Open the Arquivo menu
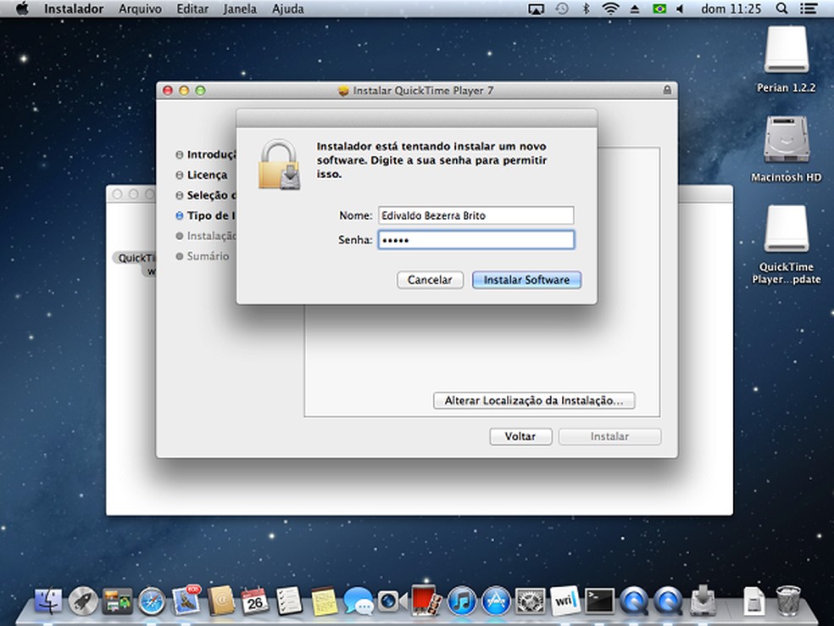 tap(140, 8)
